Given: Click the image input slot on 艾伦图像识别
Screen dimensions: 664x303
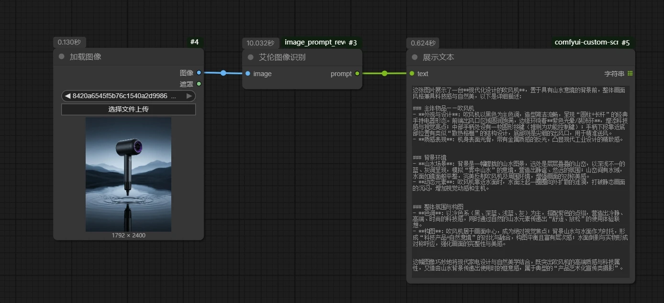Looking at the screenshot, I should pos(248,74).
